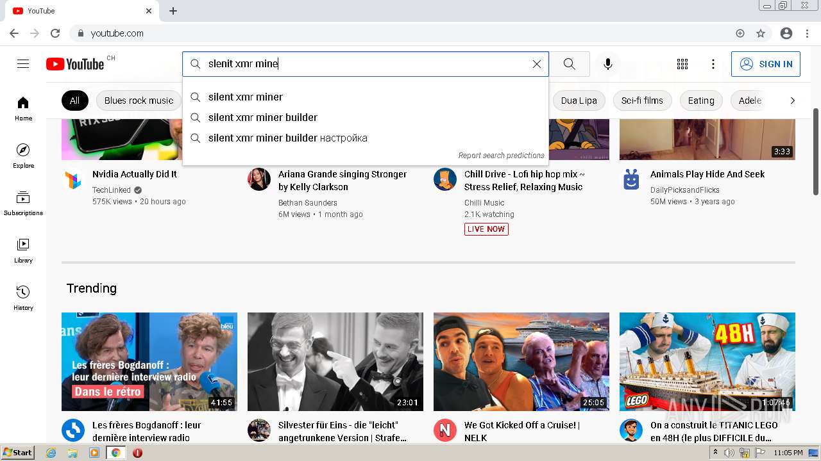Open Chrome menu three dots
Screen dimensions: 821x461
(807, 33)
